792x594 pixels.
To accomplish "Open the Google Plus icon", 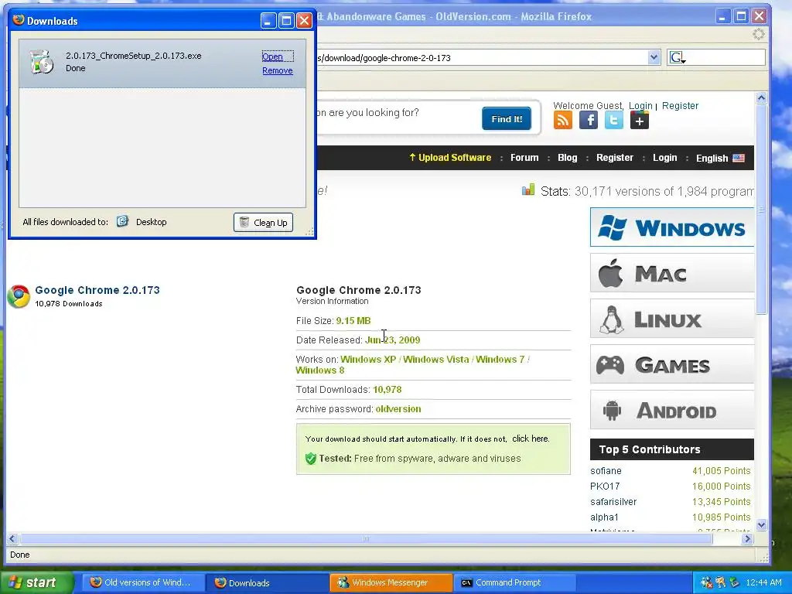I will [x=640, y=120].
